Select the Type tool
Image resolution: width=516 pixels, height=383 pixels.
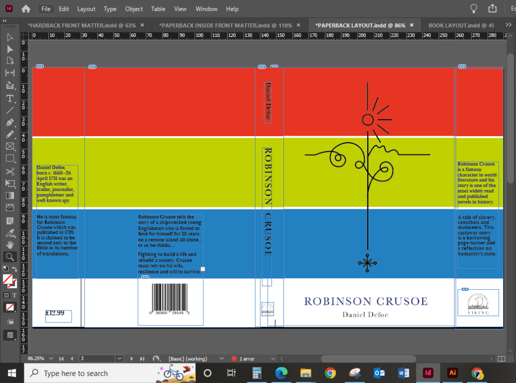[10, 98]
